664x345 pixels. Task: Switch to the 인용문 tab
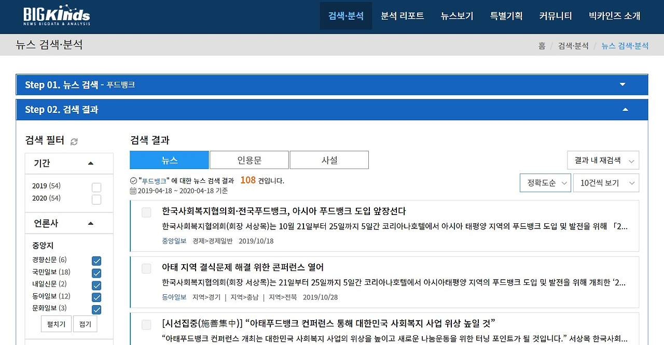tap(249, 160)
